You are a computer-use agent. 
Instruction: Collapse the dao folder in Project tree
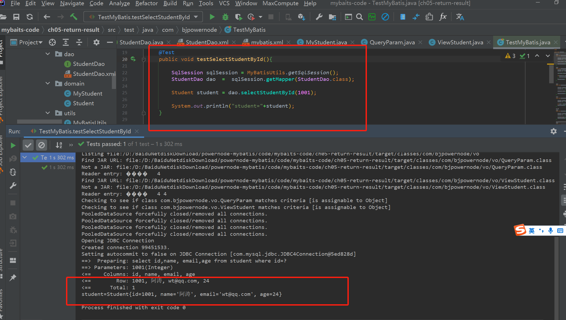click(48, 54)
